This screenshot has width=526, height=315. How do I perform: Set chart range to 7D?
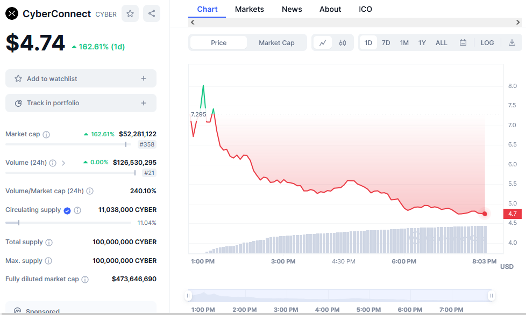(x=386, y=43)
